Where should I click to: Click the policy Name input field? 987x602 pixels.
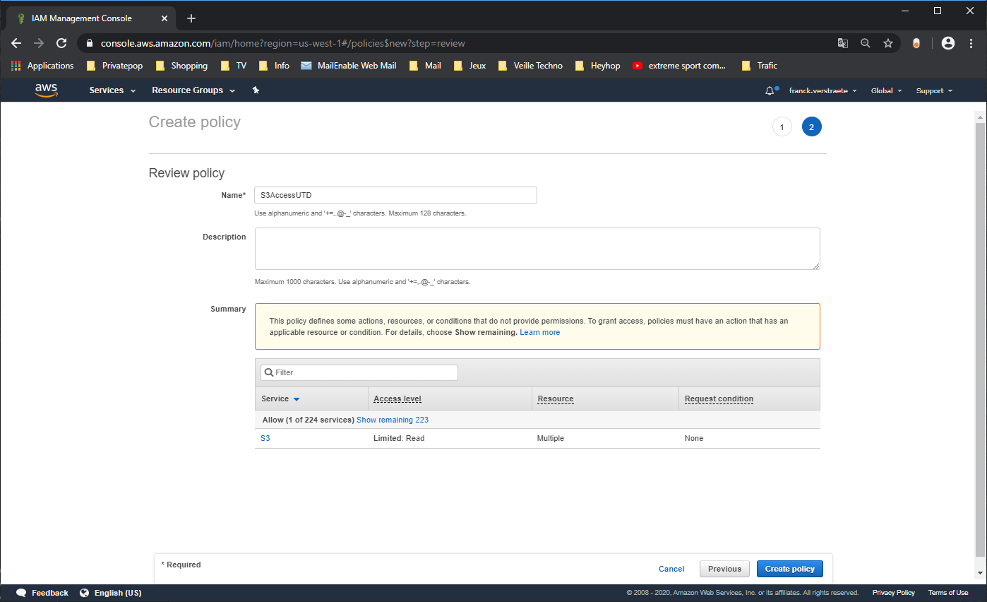tap(395, 195)
